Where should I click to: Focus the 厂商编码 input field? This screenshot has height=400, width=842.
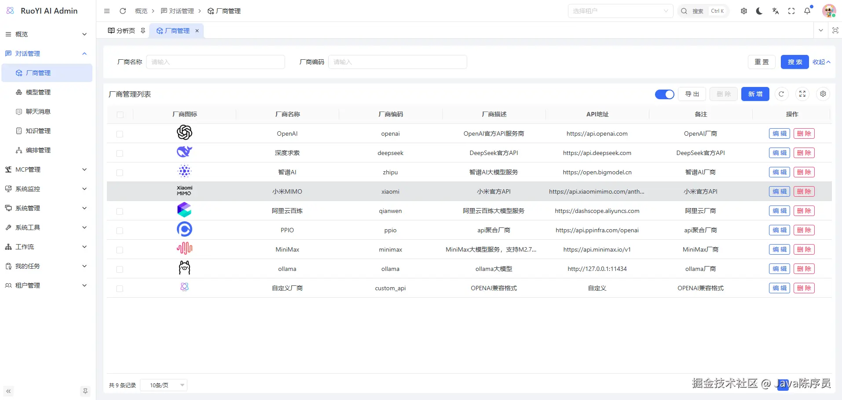(x=398, y=62)
